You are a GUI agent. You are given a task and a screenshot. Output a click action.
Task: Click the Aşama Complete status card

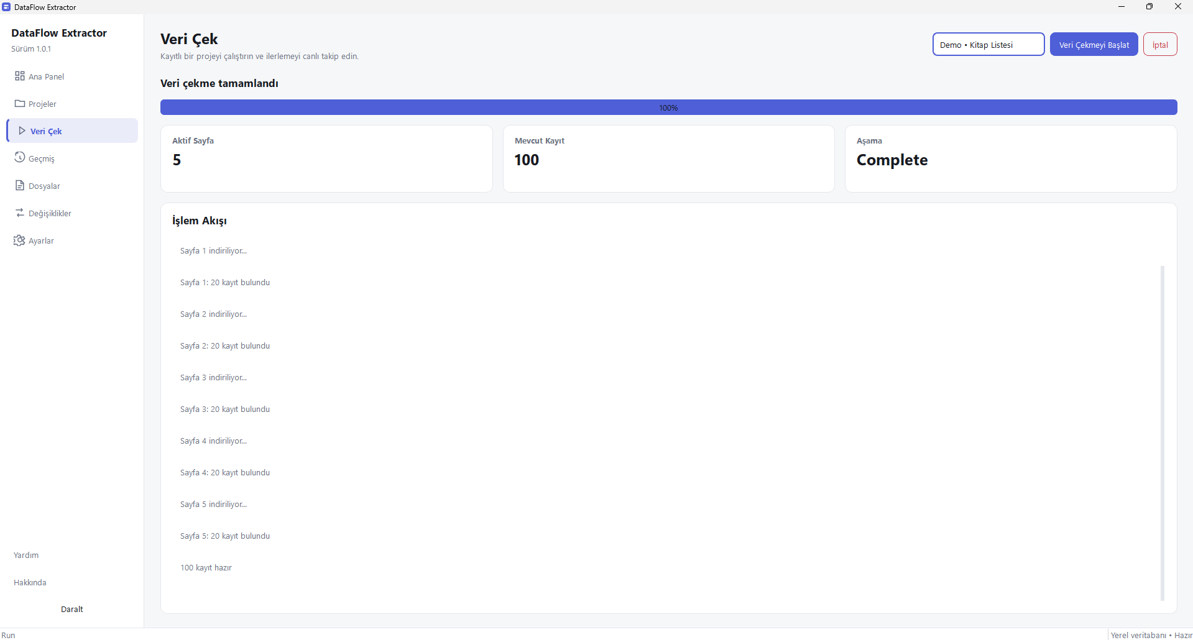click(1010, 159)
